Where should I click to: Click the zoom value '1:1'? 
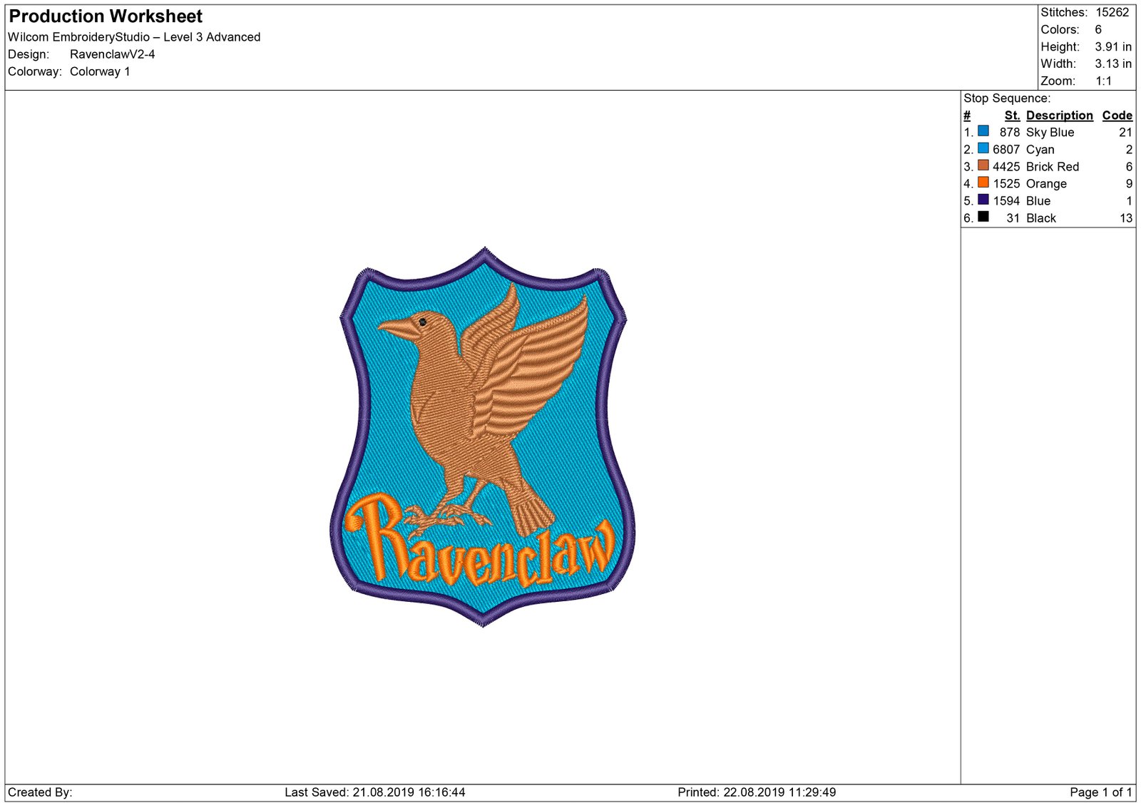(1104, 81)
